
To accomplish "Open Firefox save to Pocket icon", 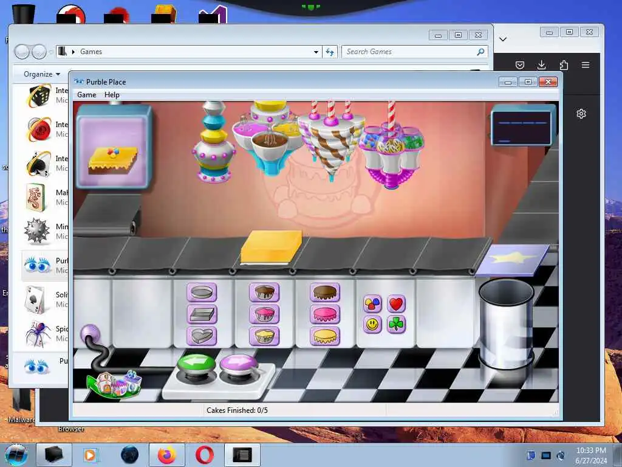I will point(520,64).
